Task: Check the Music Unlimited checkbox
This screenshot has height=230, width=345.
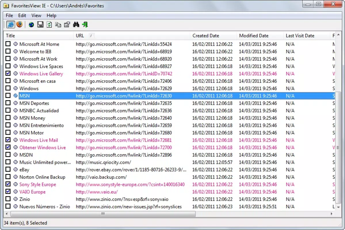Action: click(8, 162)
